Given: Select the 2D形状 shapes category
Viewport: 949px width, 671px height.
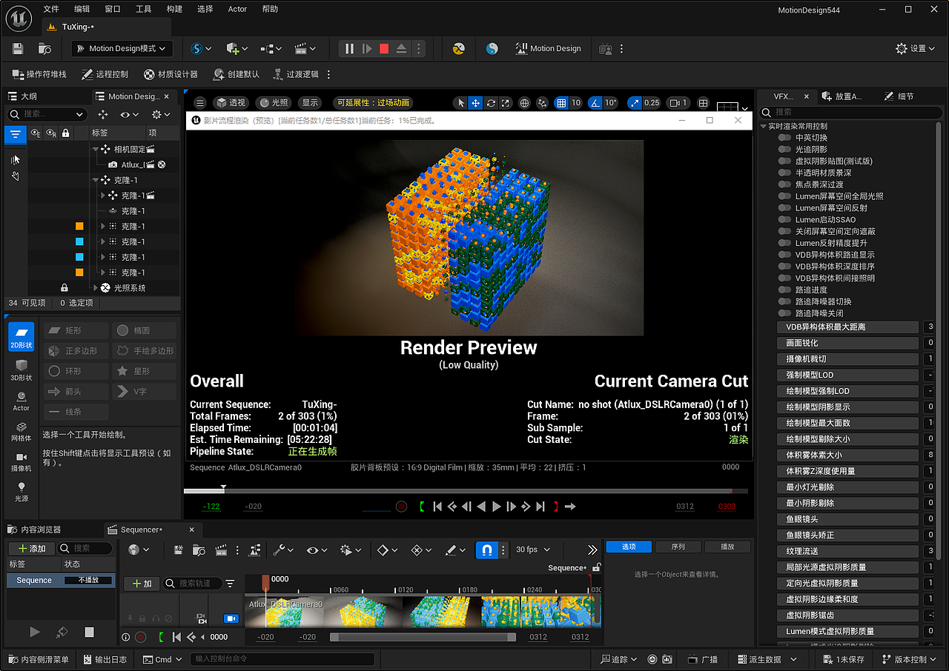Looking at the screenshot, I should (21, 337).
